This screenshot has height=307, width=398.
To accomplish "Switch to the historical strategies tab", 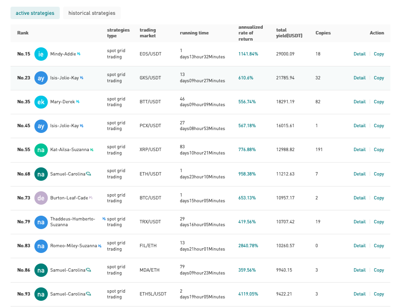I will tap(92, 13).
